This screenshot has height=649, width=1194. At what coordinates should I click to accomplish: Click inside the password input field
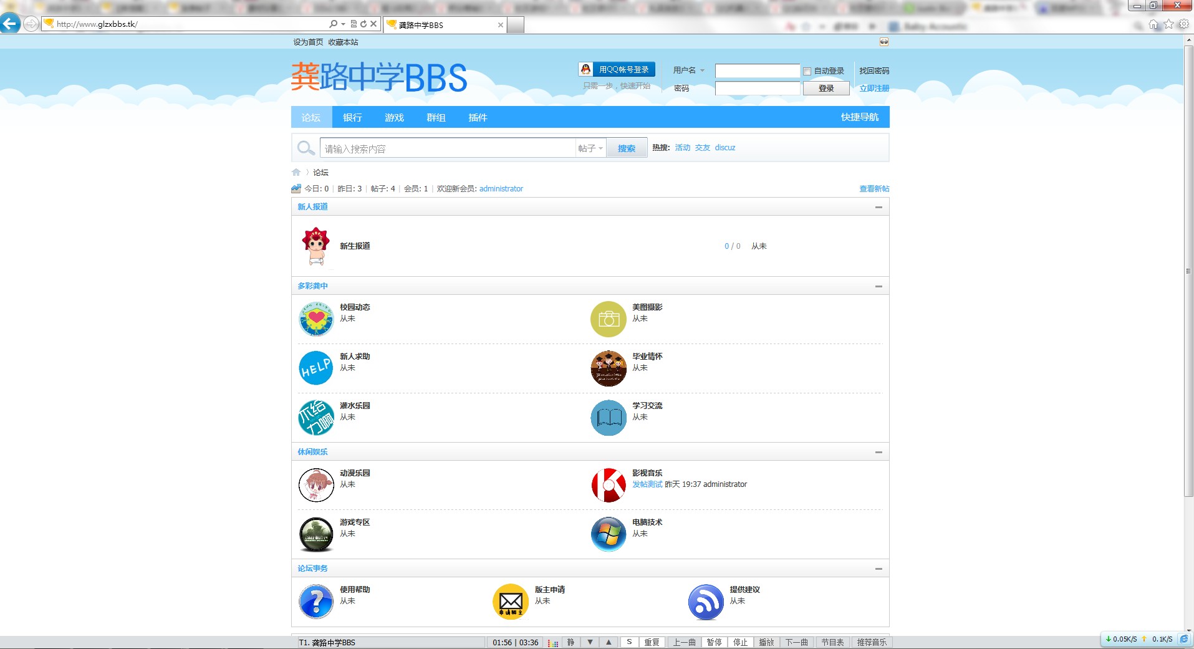tap(758, 89)
